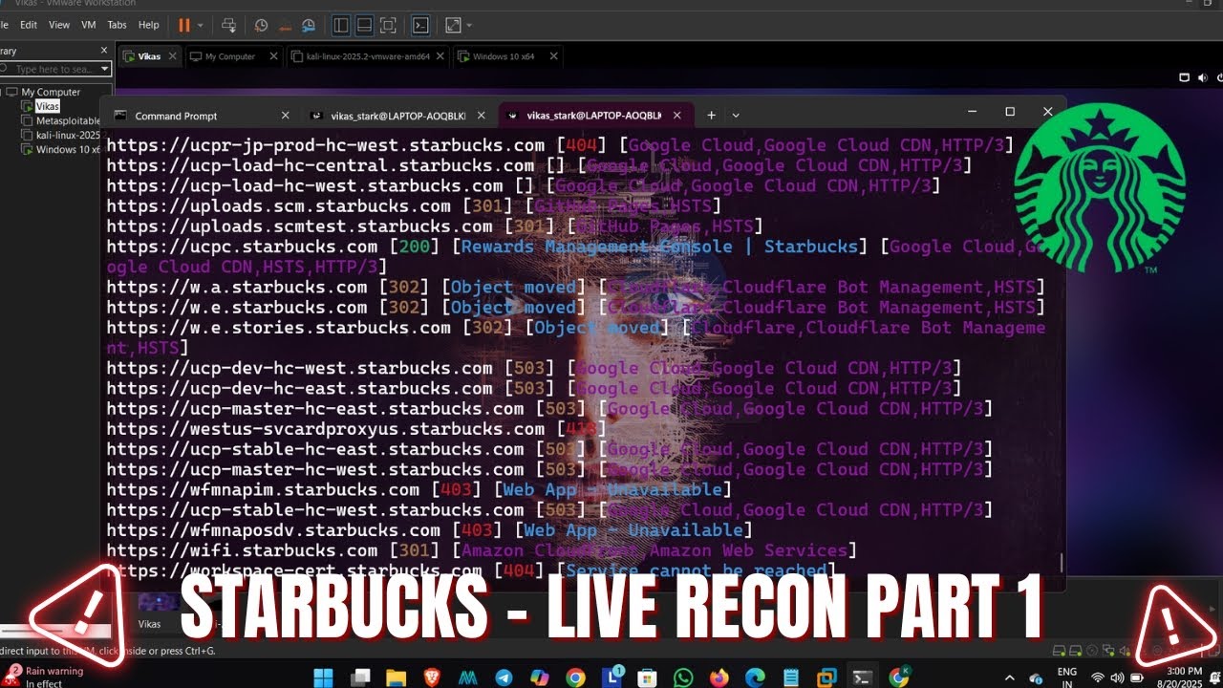The width and height of the screenshot is (1223, 688).
Task: Open Copilot from the taskbar
Action: click(x=540, y=677)
